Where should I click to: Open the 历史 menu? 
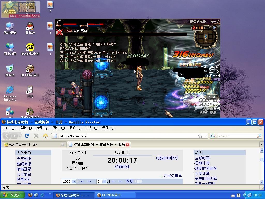(x=59, y=128)
